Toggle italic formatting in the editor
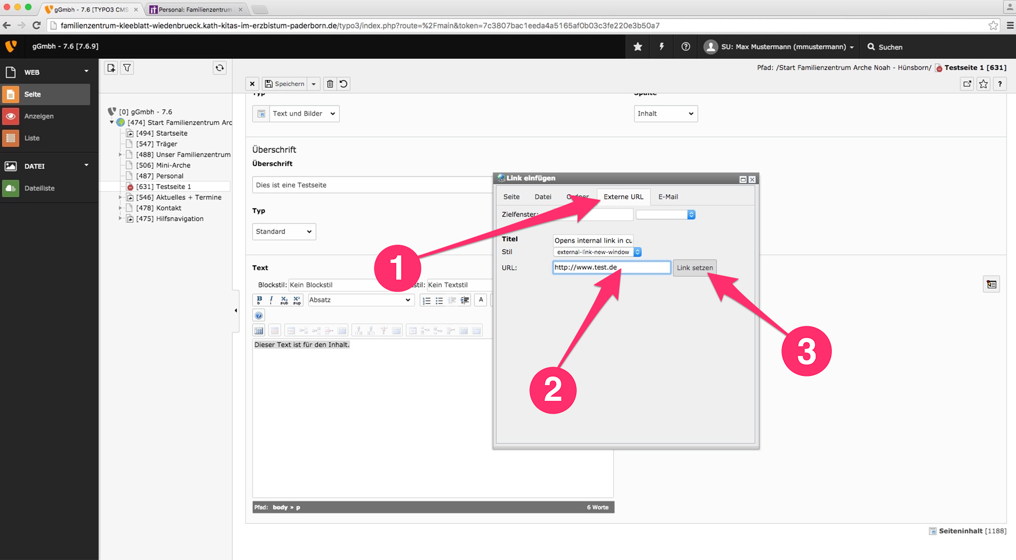This screenshot has width=1016, height=560. click(x=271, y=300)
